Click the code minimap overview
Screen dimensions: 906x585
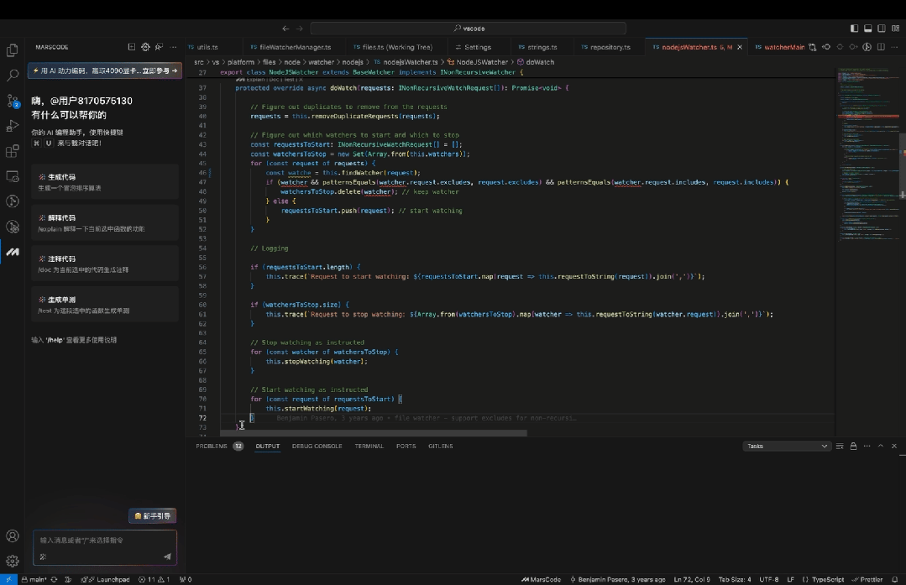(x=868, y=154)
